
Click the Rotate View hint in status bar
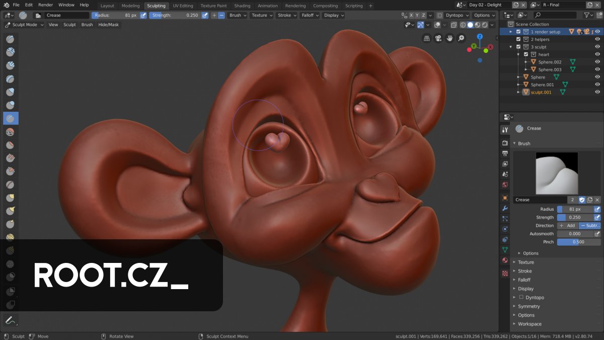tap(121, 336)
